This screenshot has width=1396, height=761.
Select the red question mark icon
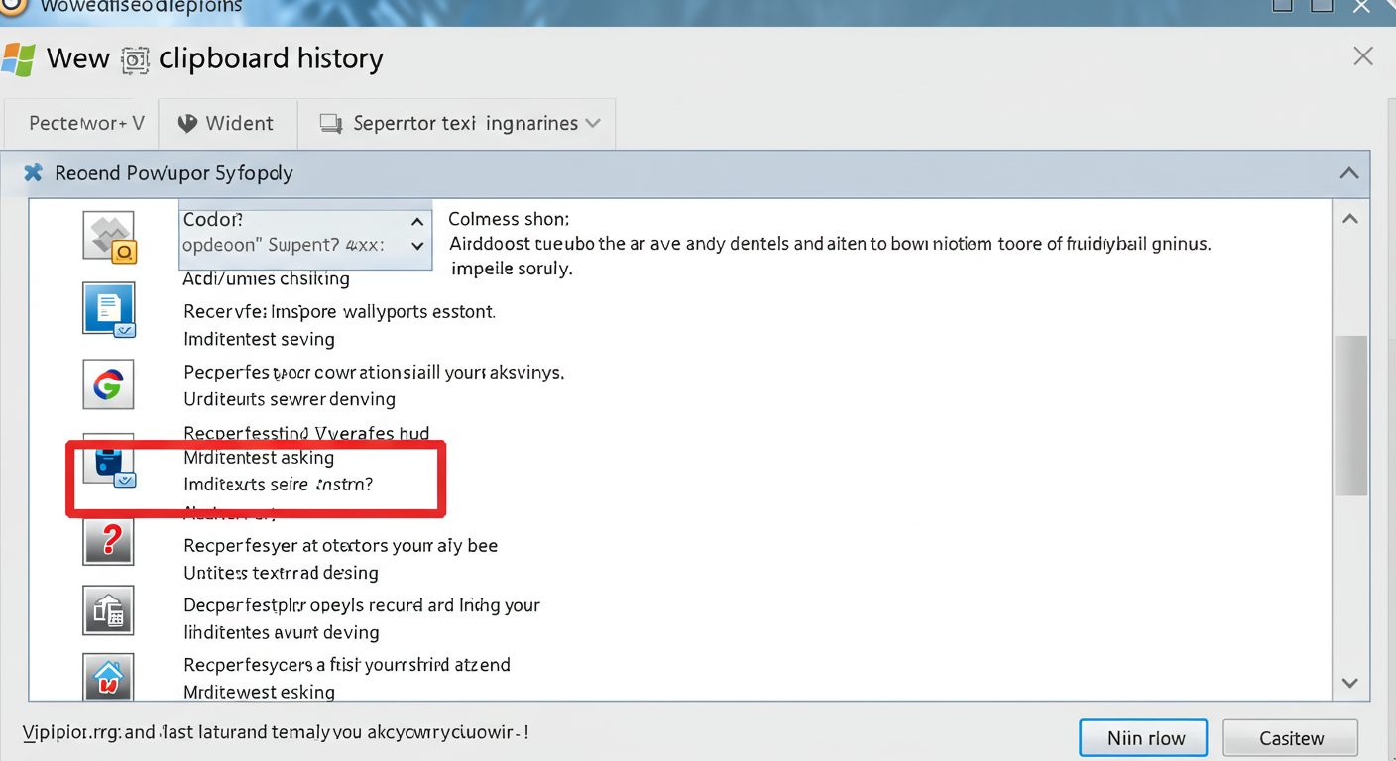[108, 540]
